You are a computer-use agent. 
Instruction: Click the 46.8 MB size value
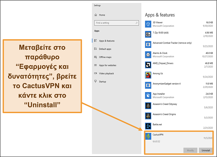pyautogui.click(x=209, y=63)
